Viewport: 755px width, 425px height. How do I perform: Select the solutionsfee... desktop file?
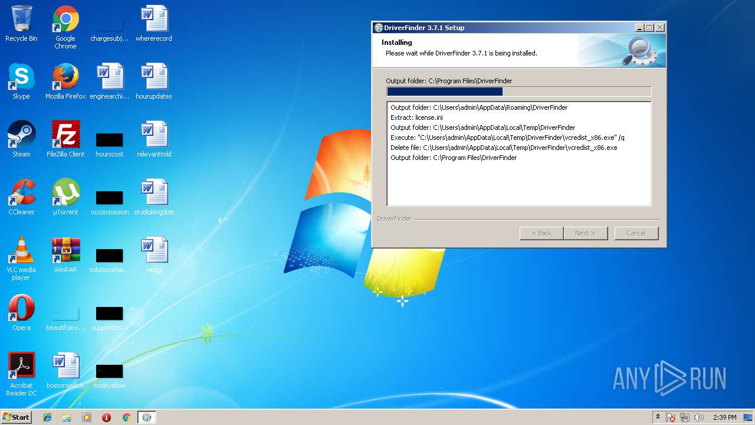coord(109,261)
